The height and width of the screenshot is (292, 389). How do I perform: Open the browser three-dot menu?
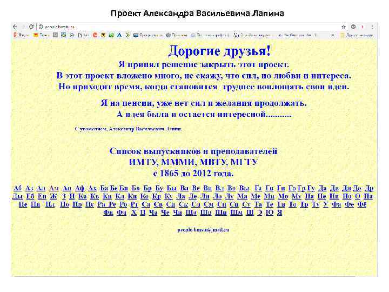(x=372, y=26)
